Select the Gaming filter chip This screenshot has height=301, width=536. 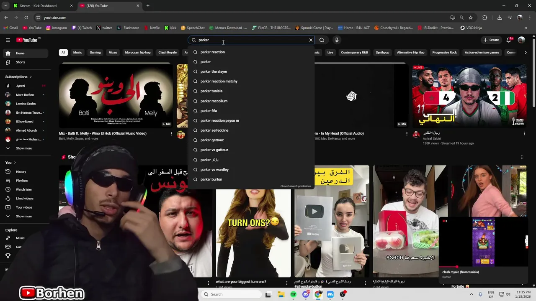click(95, 52)
